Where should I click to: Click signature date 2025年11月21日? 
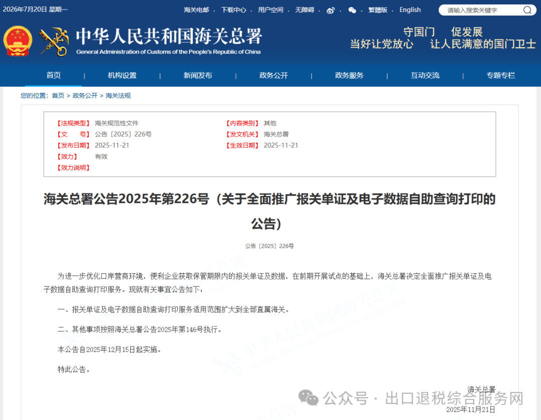point(470,409)
